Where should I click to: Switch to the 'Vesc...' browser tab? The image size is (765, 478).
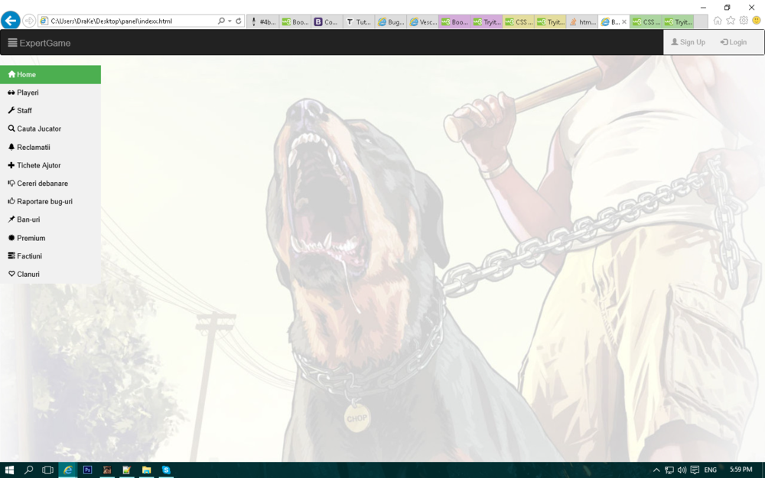click(422, 21)
